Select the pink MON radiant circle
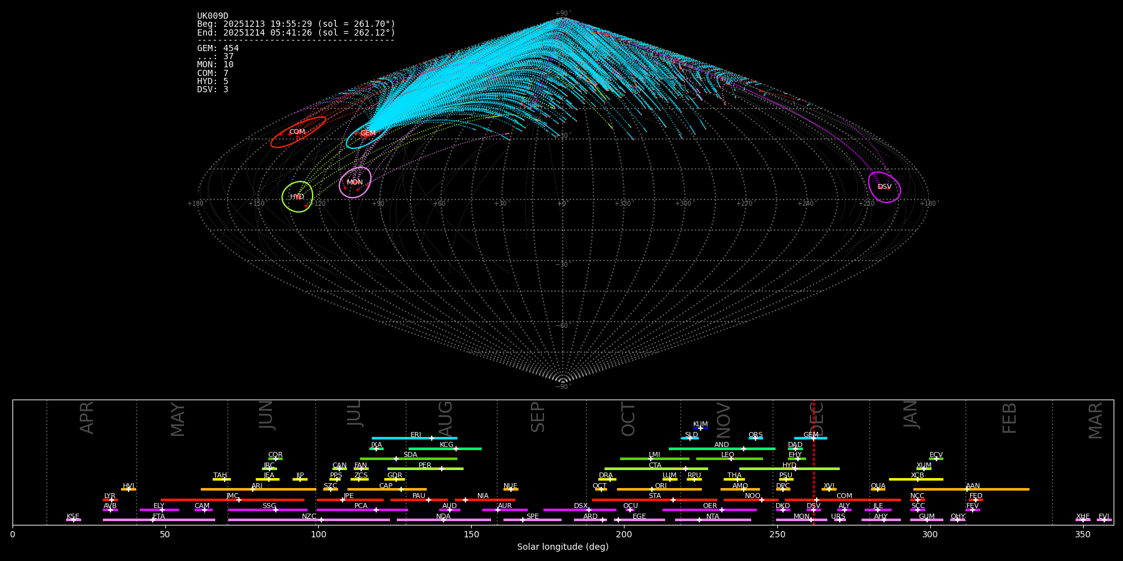1123x561 pixels. (x=355, y=183)
